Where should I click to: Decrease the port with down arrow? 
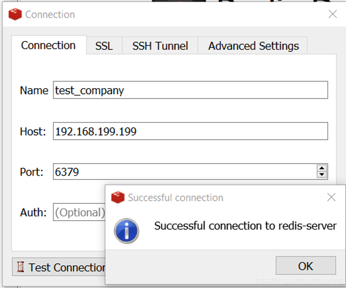click(x=322, y=175)
